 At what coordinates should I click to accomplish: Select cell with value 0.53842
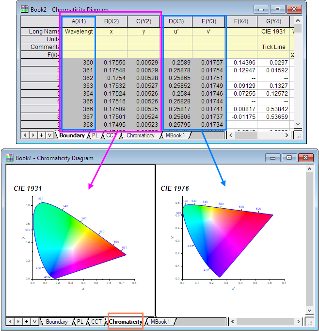(273, 109)
